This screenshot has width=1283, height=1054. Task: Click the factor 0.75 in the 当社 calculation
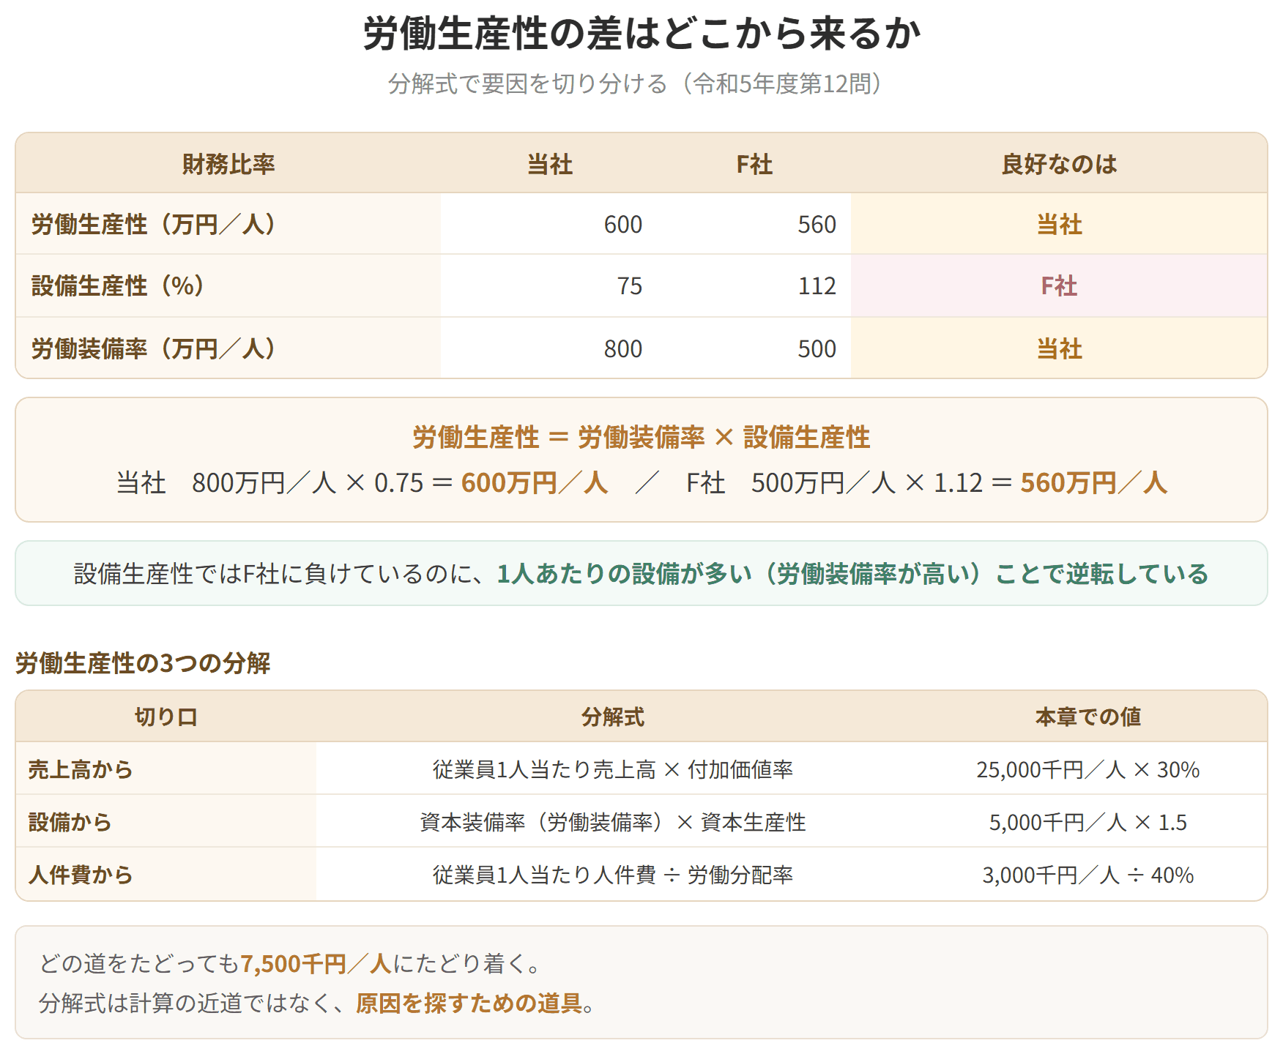click(x=399, y=483)
